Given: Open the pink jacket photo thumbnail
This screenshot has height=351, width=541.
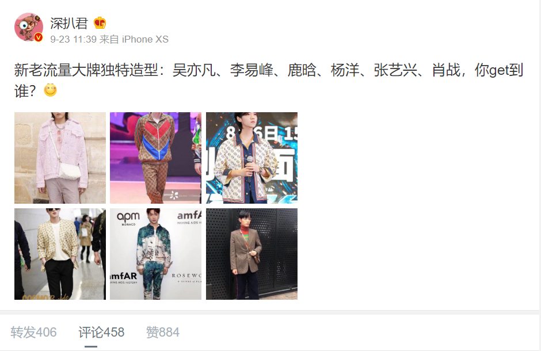Looking at the screenshot, I should point(60,158).
